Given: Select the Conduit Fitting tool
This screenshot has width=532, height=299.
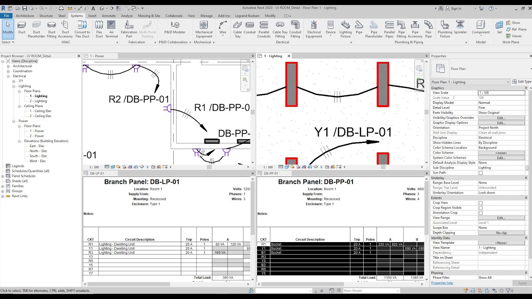Looking at the screenshot, I should point(295,29).
